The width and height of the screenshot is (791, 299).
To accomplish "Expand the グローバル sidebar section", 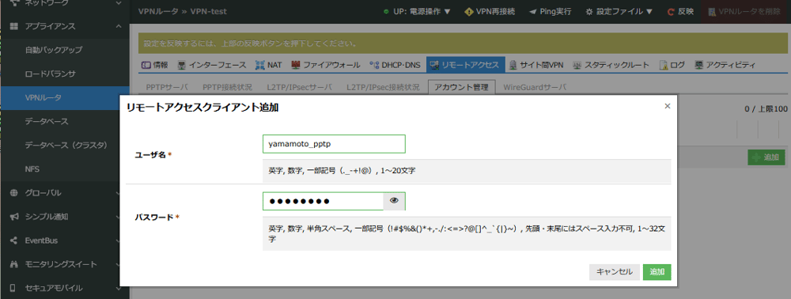I will 65,193.
